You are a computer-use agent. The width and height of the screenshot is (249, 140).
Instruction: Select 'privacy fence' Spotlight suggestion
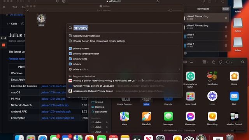tap(124, 59)
